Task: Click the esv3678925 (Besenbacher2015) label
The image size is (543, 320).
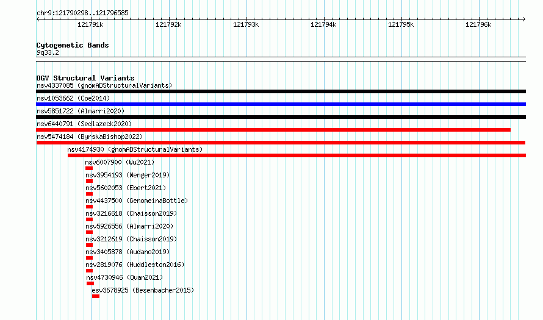Action: pos(143,290)
